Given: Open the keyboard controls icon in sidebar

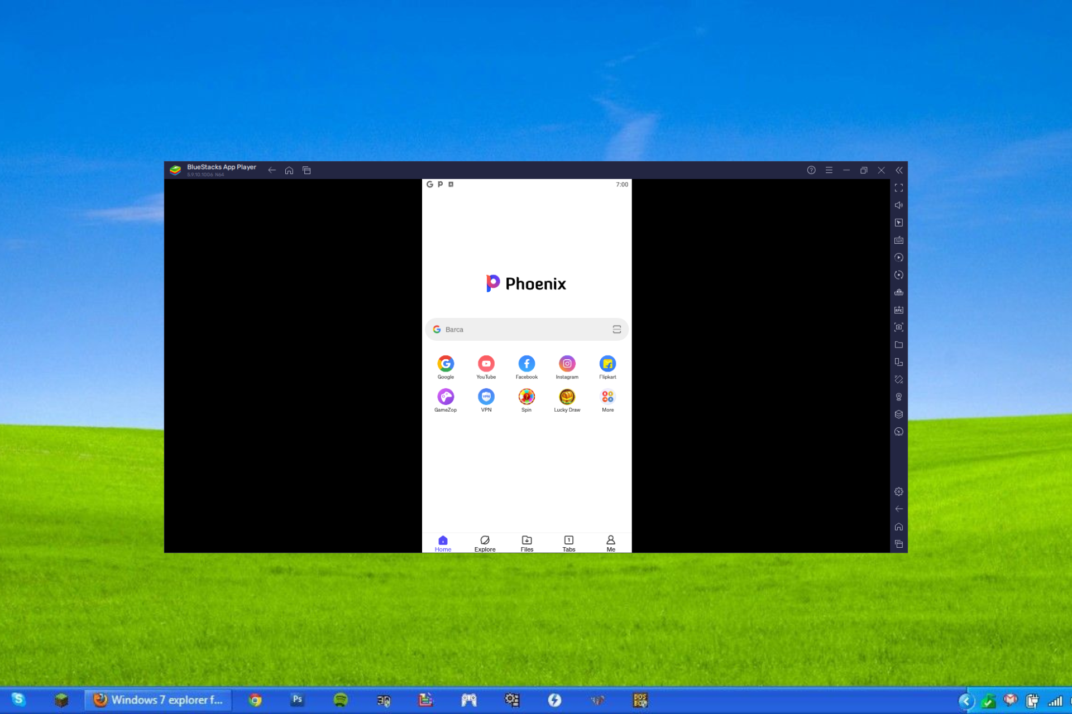Looking at the screenshot, I should [x=899, y=240].
